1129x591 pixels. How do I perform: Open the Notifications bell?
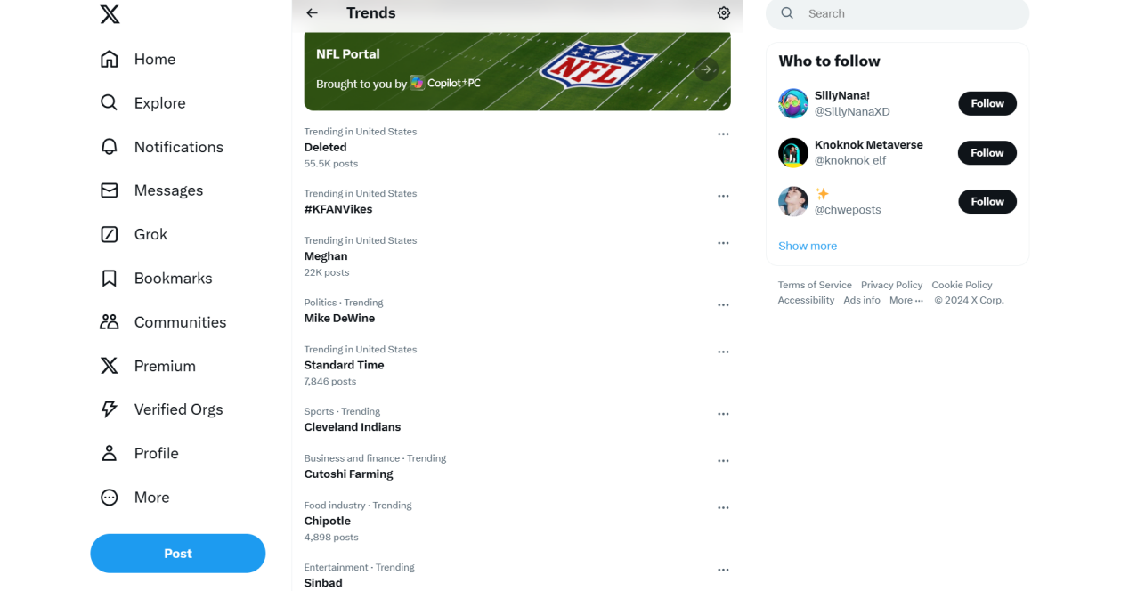110,147
